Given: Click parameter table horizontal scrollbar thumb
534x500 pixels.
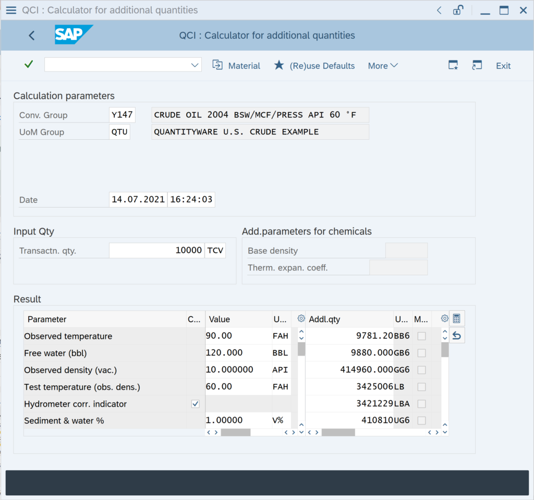Looking at the screenshot, I should click(x=236, y=432).
